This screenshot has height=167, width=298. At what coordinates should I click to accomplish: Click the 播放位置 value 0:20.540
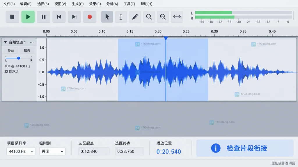168,151
